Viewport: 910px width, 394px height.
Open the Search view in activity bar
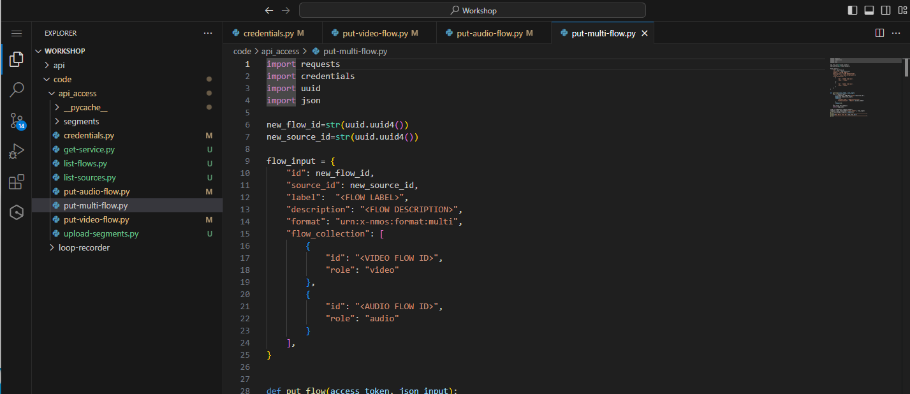17,90
